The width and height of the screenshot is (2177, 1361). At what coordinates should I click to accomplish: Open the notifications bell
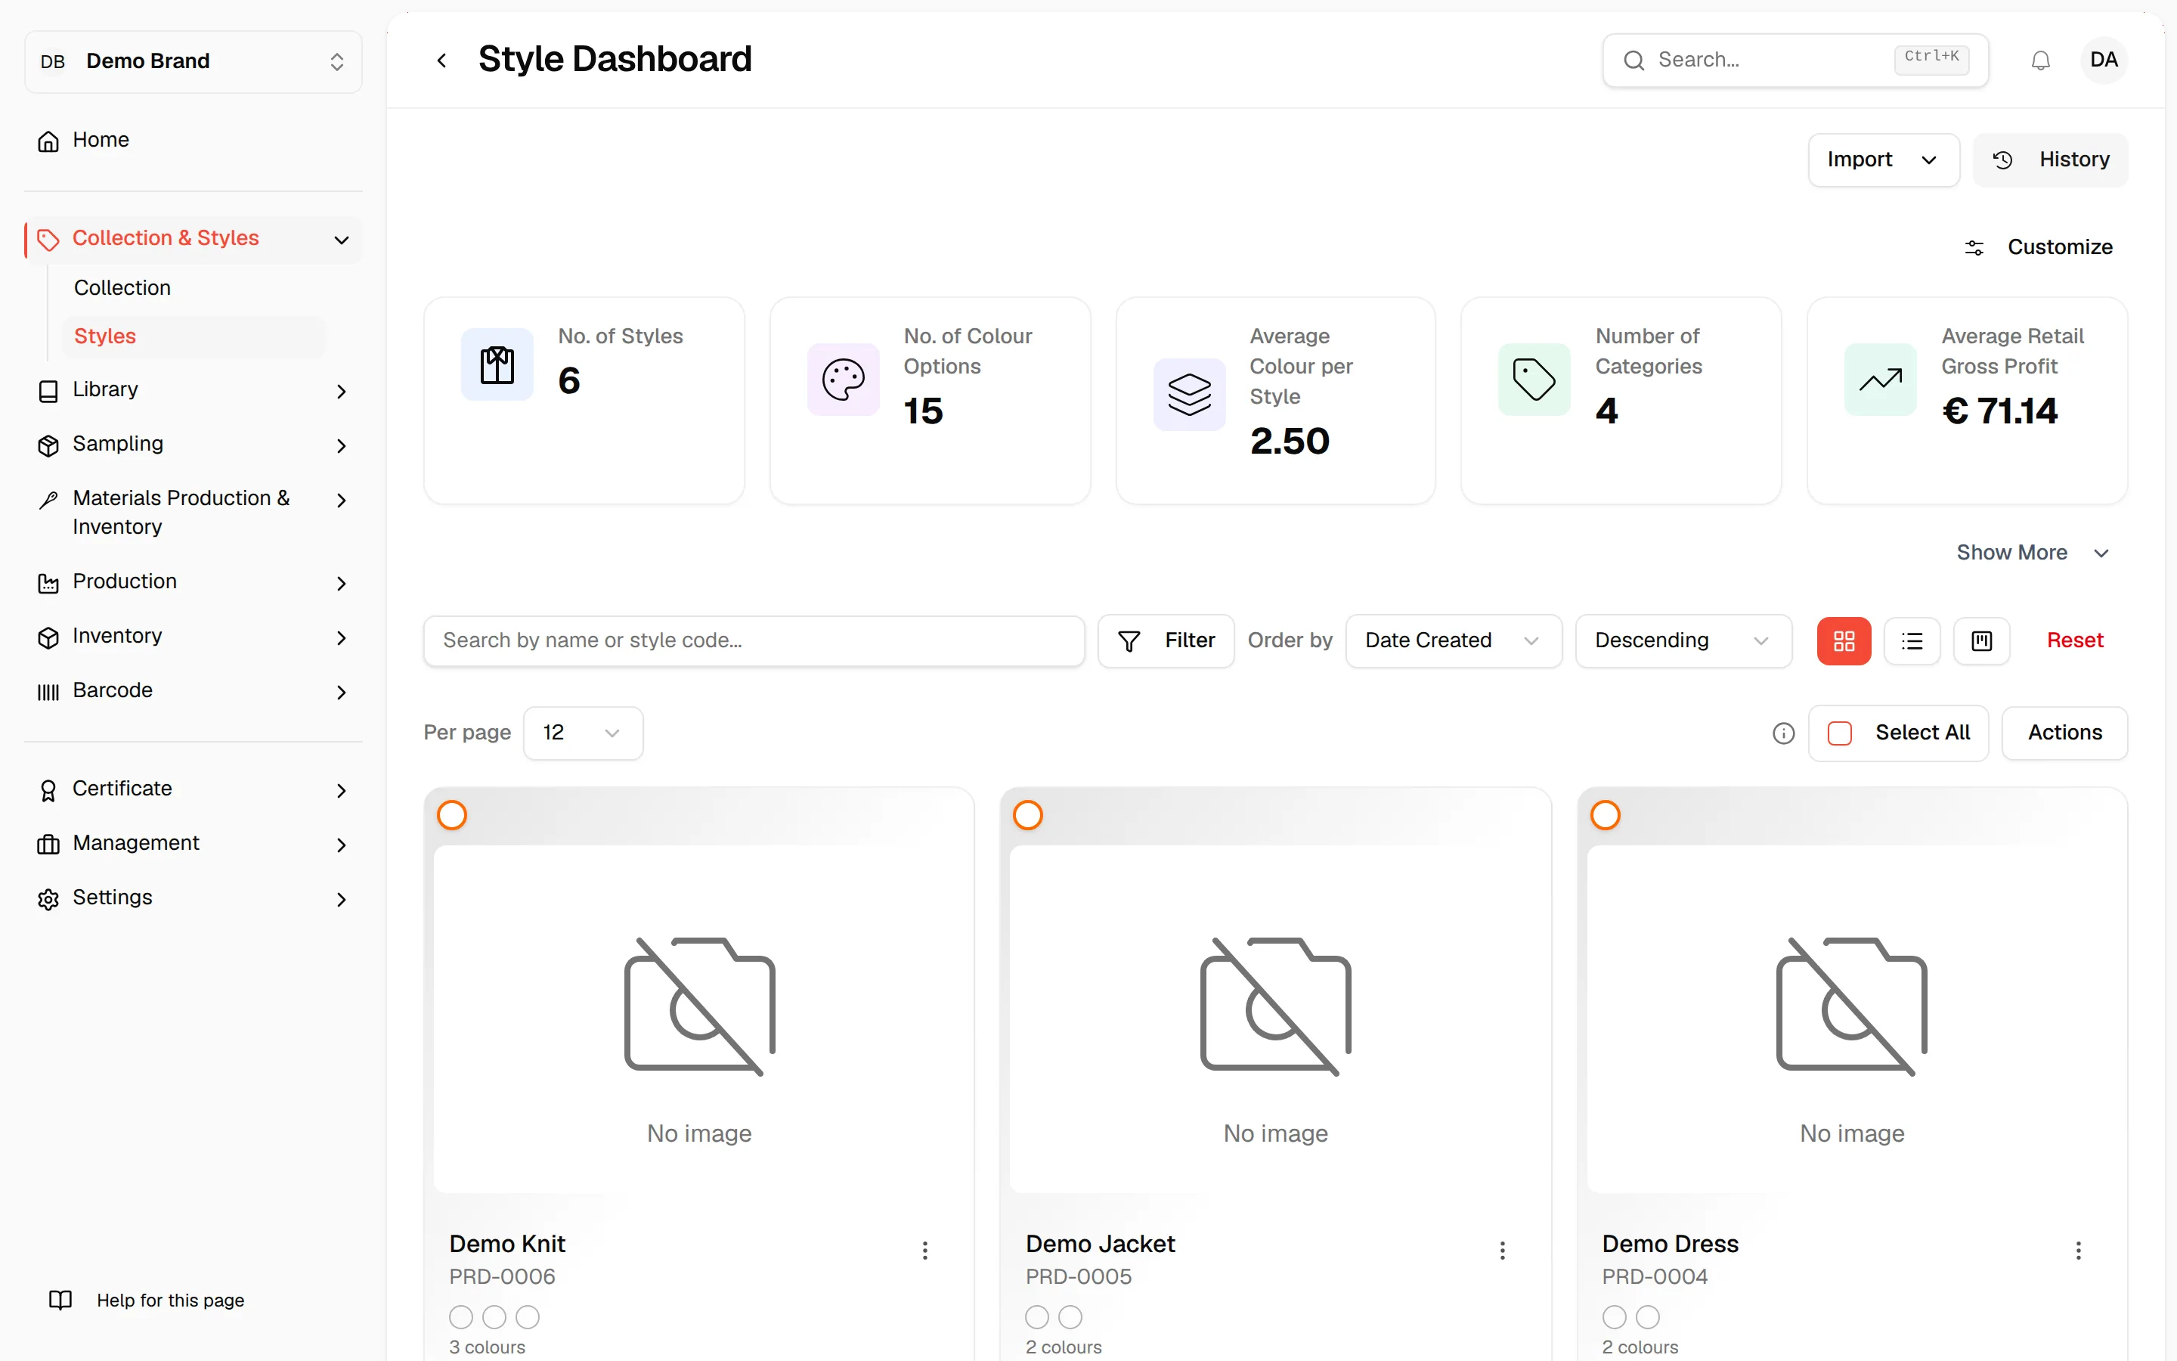click(2040, 60)
